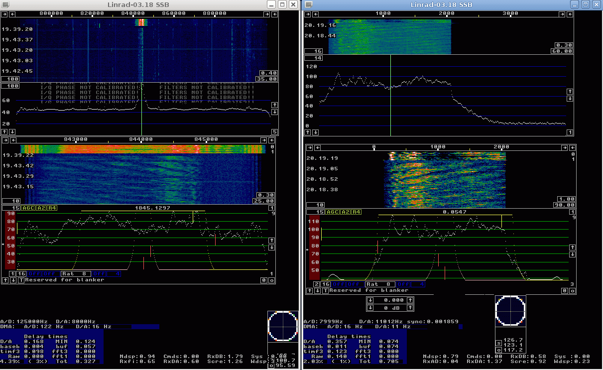Click up arrow left of T button, left window

5,280
